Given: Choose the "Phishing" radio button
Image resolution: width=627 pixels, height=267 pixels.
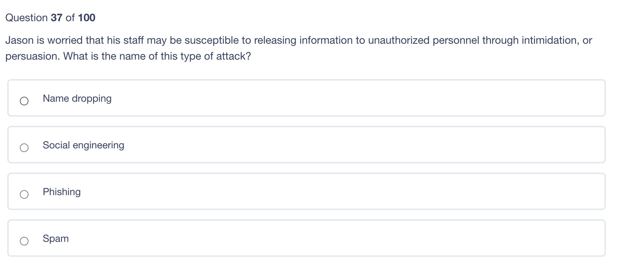Looking at the screenshot, I should point(24,194).
